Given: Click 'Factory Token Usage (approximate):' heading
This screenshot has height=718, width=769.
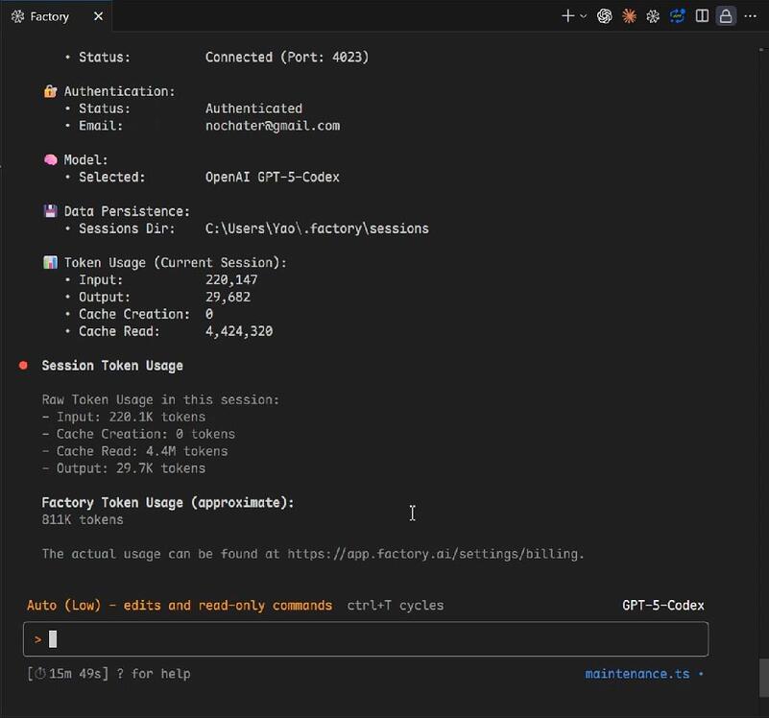Looking at the screenshot, I should click(168, 503).
